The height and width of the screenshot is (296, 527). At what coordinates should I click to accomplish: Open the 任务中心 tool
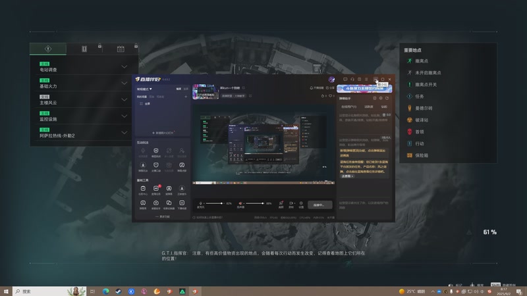[143, 190]
